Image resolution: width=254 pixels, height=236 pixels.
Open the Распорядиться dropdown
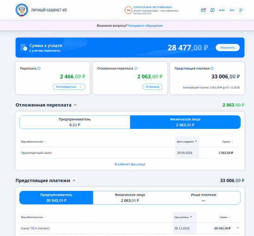69,87
